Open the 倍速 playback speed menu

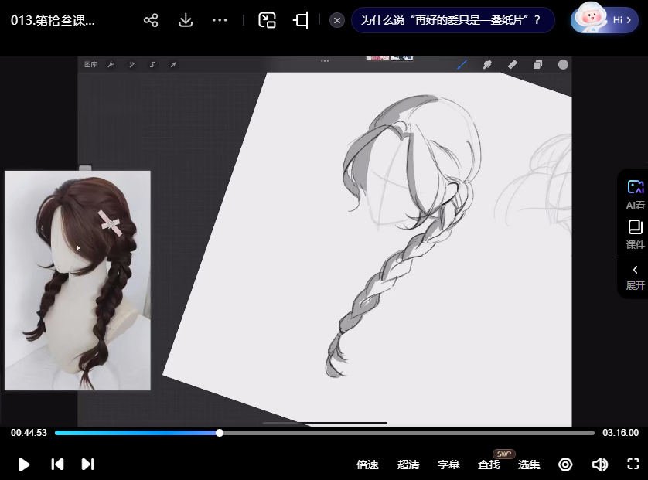pos(367,465)
